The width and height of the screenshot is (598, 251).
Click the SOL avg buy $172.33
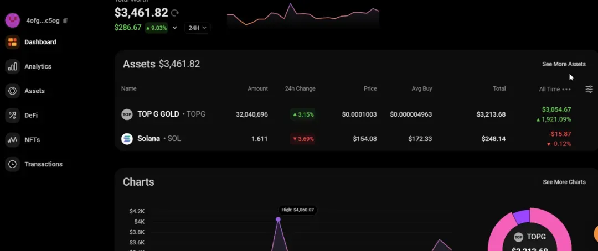420,139
